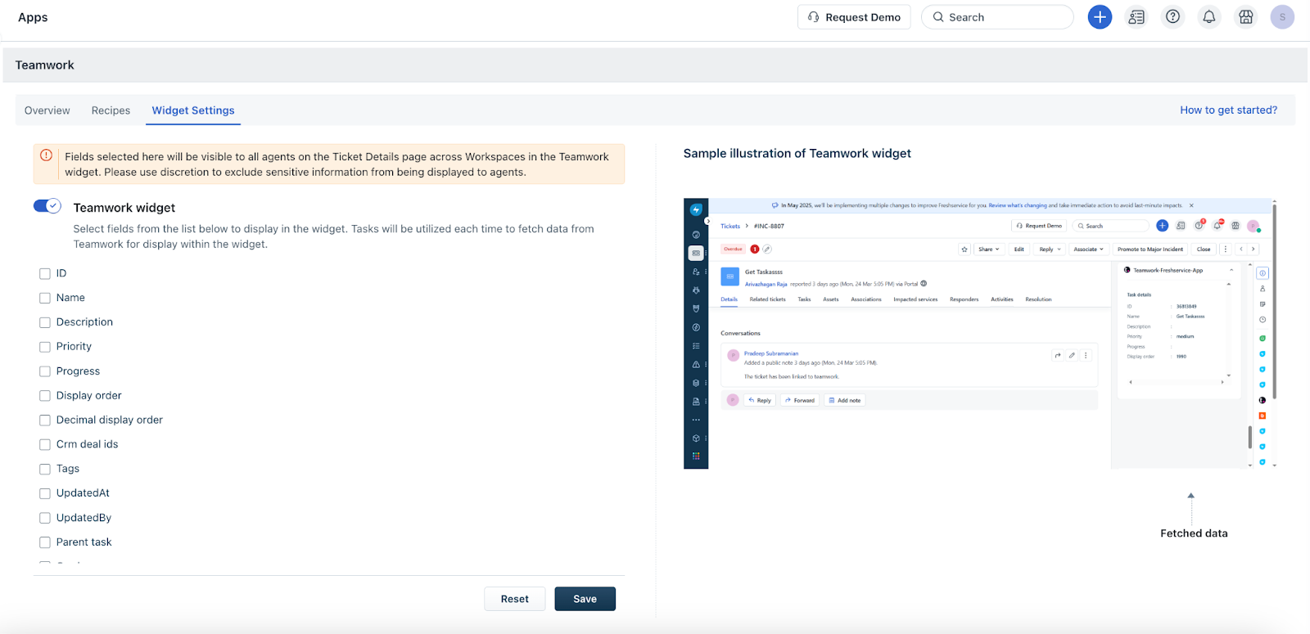The image size is (1310, 634).
Task: Save the widget settings
Action: pos(585,599)
